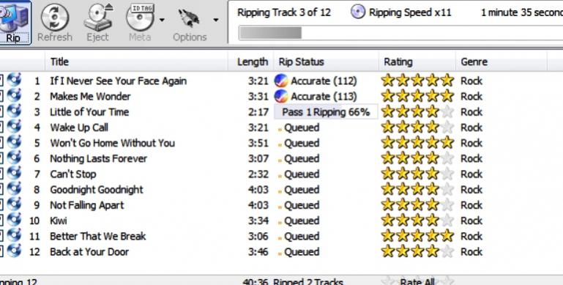
Task: Click CD icon for Wake Up Call
Action: (14, 126)
